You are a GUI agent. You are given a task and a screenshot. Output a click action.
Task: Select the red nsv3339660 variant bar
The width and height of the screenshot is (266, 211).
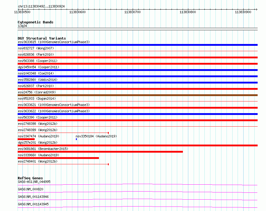[58, 158]
